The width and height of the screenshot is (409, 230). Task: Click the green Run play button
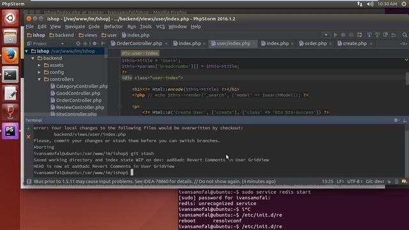pos(335,35)
